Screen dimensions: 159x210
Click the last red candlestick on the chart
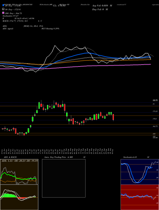pos(113,117)
